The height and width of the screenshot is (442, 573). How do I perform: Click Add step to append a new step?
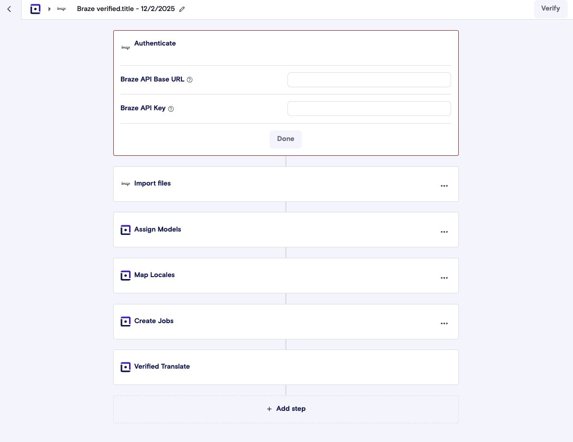click(x=286, y=408)
